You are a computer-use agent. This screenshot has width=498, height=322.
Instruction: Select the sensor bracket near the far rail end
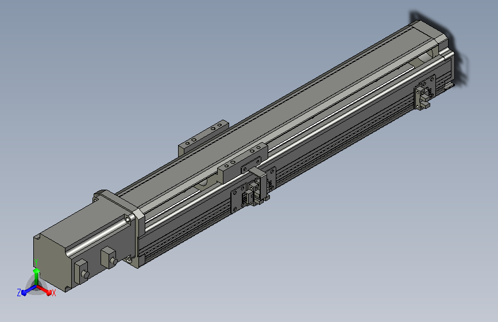(x=424, y=93)
